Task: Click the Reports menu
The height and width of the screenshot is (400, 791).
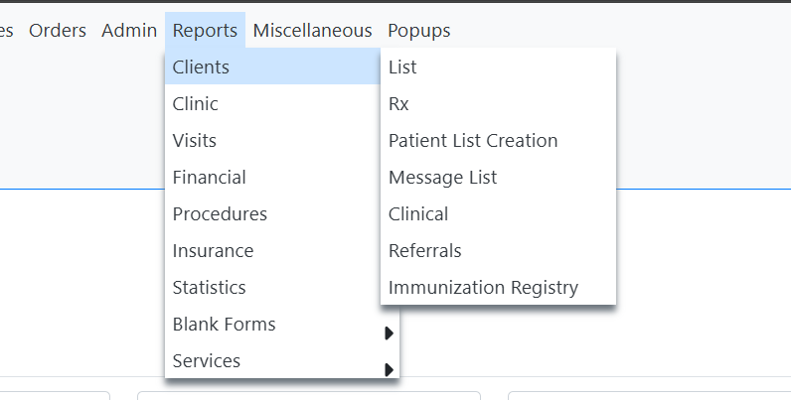Action: point(205,31)
